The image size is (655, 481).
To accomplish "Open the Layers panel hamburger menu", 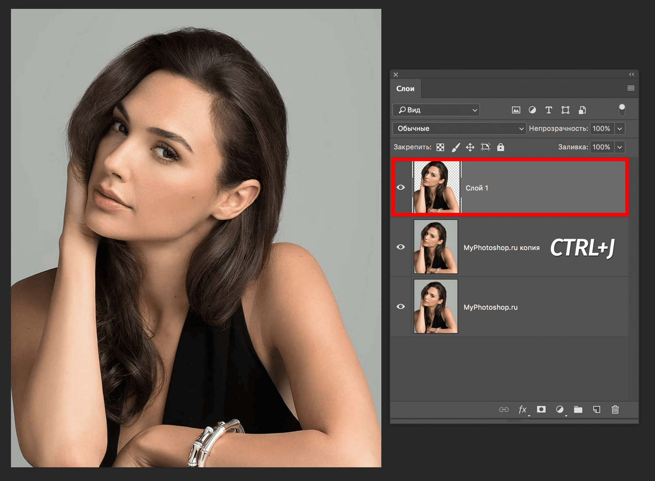I will (x=631, y=88).
